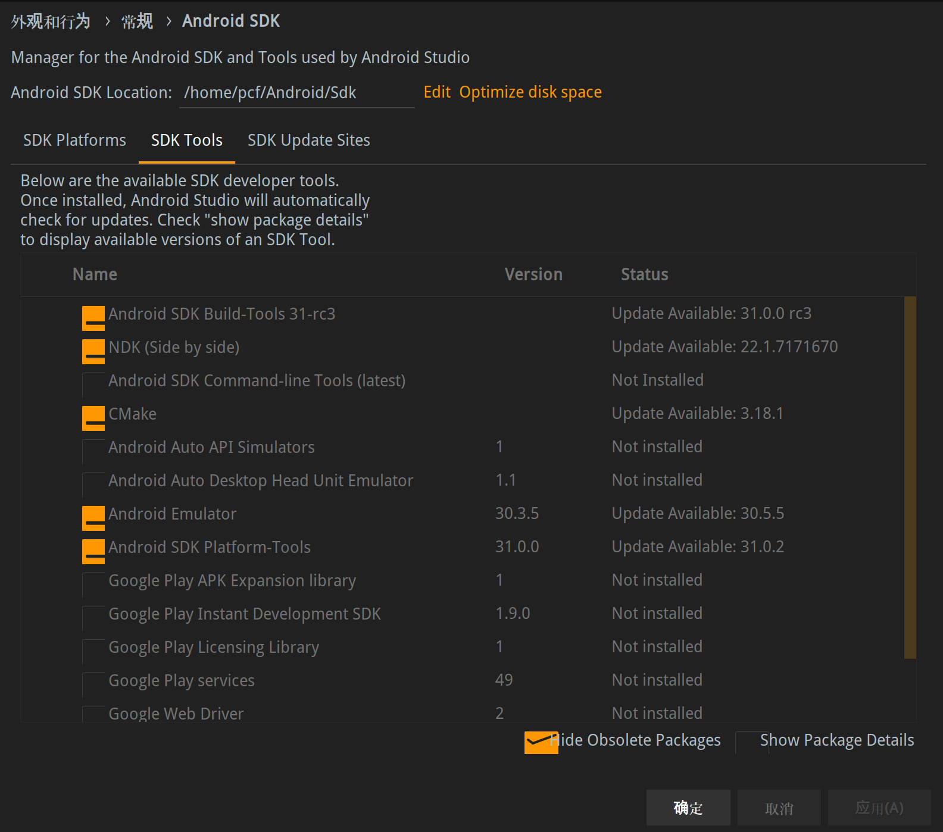Select Google Play services row name

[181, 681]
